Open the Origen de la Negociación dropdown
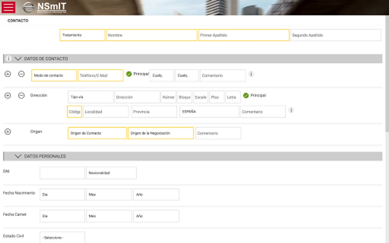Viewport: 389px width, 243px height. click(161, 133)
